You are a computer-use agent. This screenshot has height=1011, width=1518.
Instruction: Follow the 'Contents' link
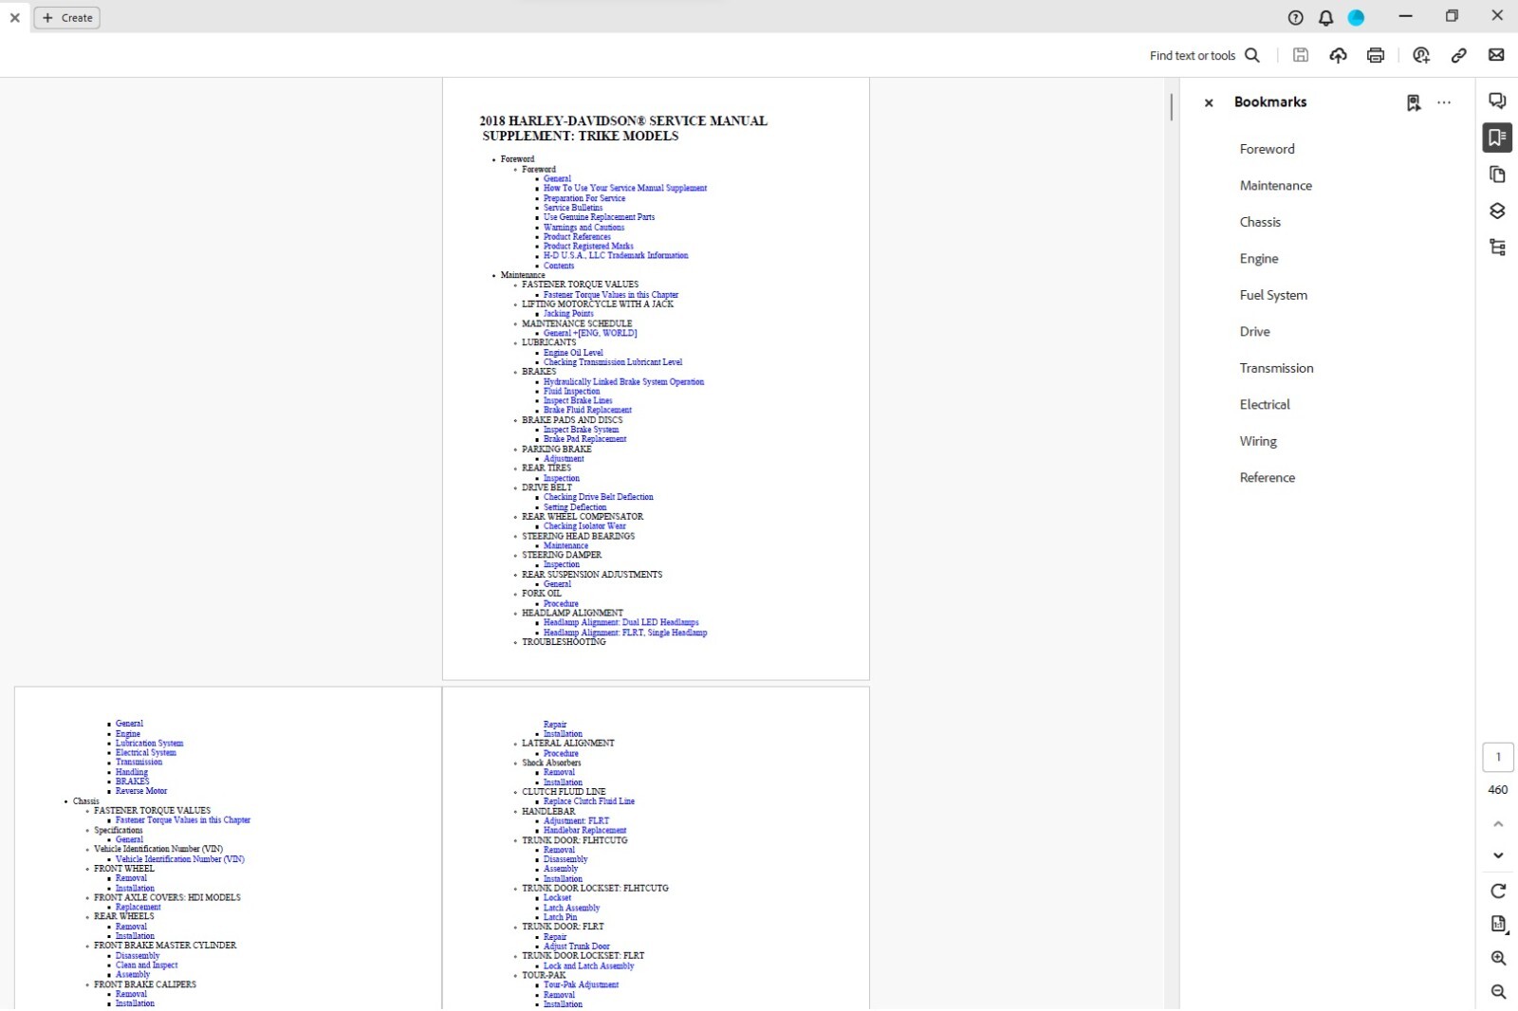[x=559, y=266]
